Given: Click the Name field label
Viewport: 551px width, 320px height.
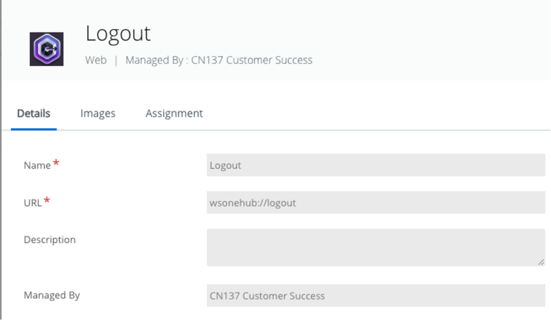Looking at the screenshot, I should [37, 166].
